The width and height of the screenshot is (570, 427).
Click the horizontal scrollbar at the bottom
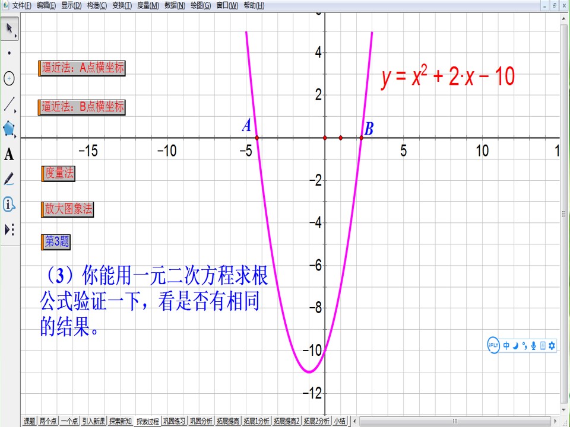455,421
